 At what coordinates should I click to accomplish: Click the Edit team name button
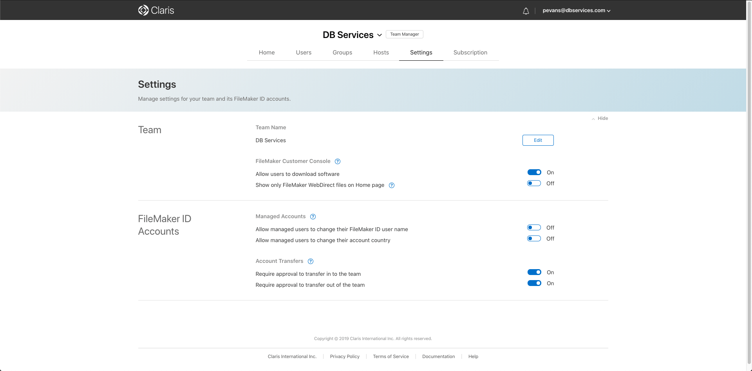point(538,140)
